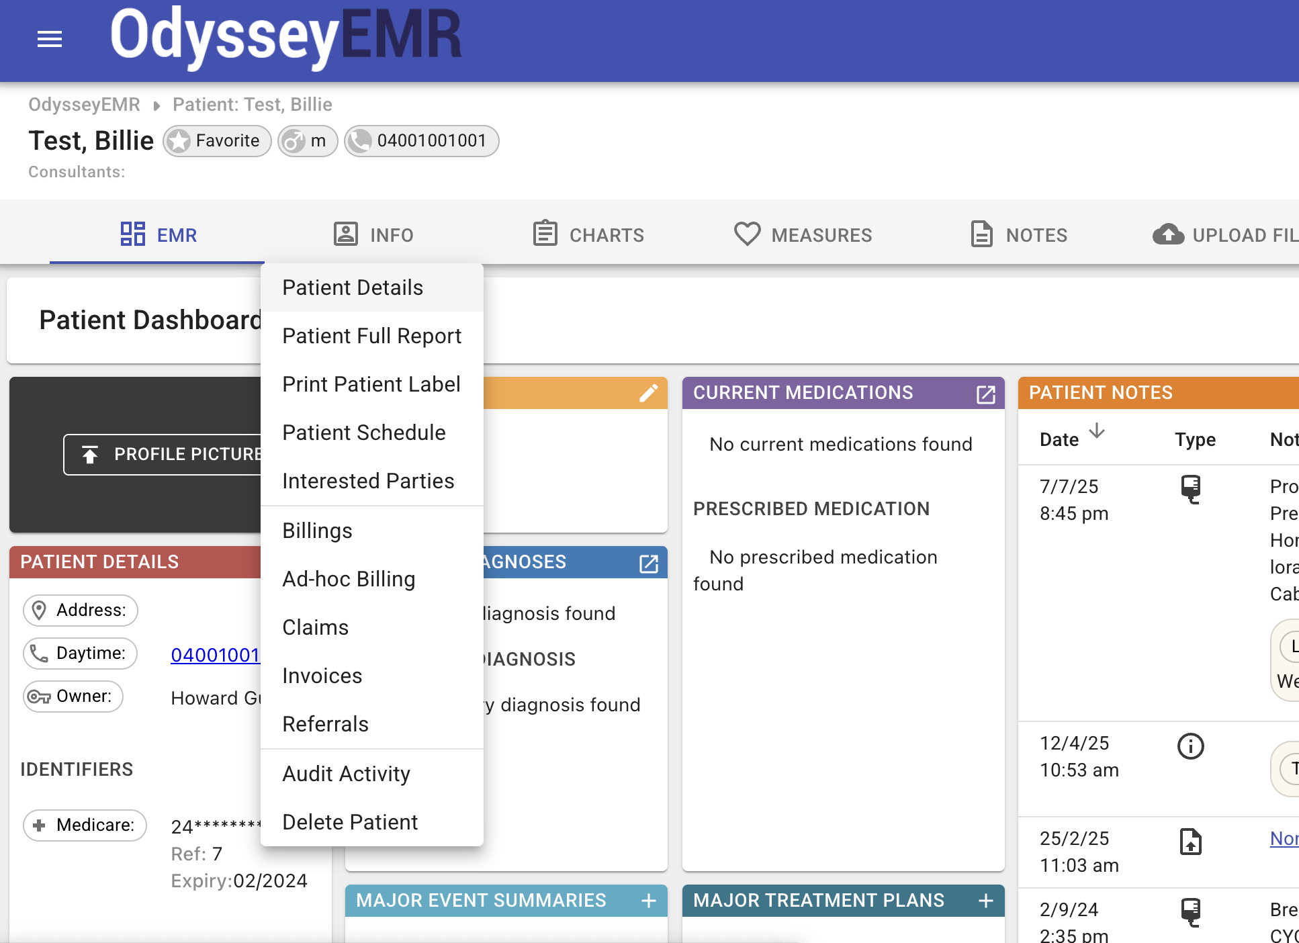Choose Print Patient Label from the menu
1299x943 pixels.
(371, 384)
